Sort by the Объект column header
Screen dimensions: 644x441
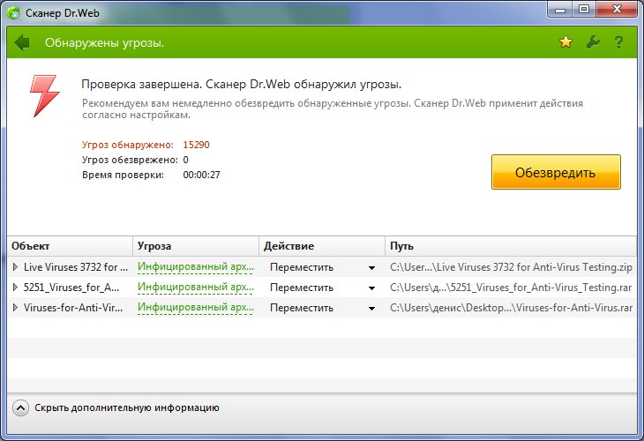tap(71, 246)
